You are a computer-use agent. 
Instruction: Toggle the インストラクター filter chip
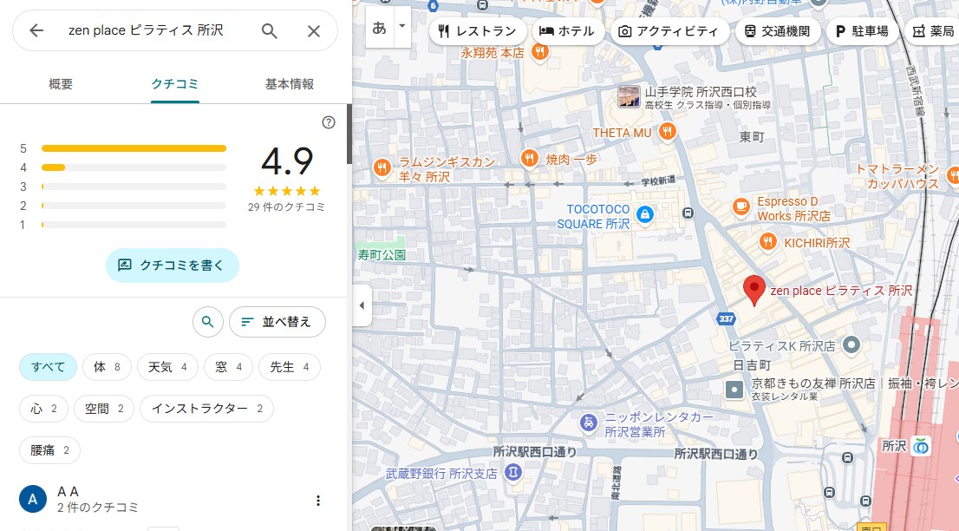206,409
